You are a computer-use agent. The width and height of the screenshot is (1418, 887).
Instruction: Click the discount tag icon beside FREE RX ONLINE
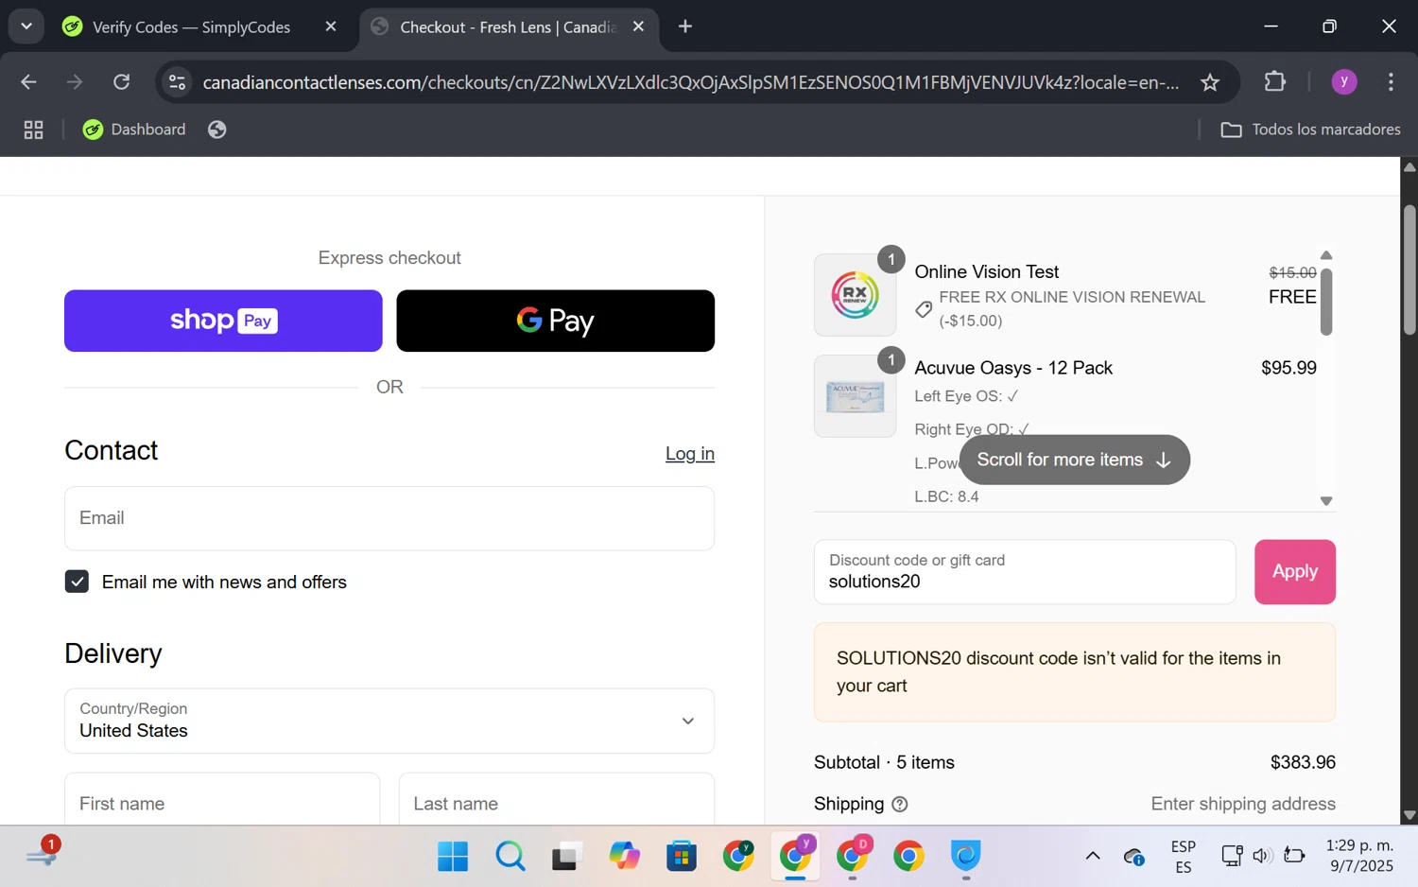pyautogui.click(x=924, y=309)
